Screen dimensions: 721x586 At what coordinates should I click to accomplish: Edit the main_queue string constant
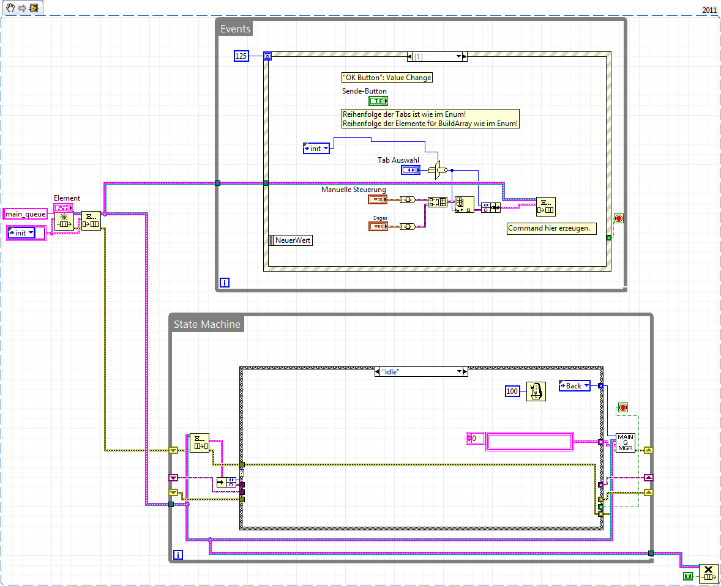(x=25, y=213)
